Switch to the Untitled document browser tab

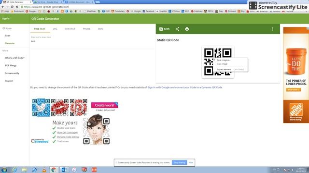click(x=79, y=2)
